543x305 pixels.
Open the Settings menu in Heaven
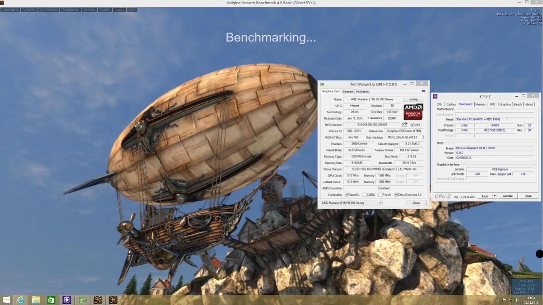click(x=89, y=10)
